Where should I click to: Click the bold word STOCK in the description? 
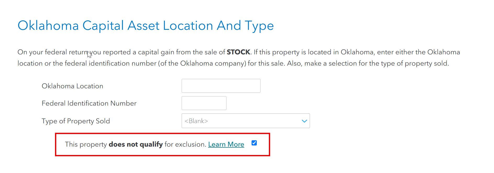[x=238, y=52]
